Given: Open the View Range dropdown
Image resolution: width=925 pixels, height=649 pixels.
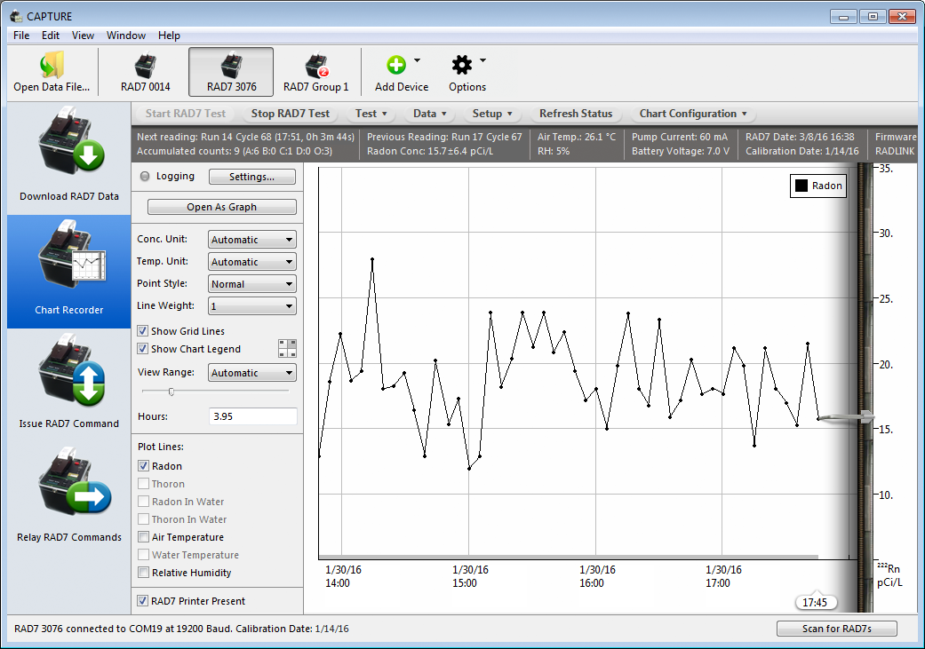Looking at the screenshot, I should (x=251, y=373).
